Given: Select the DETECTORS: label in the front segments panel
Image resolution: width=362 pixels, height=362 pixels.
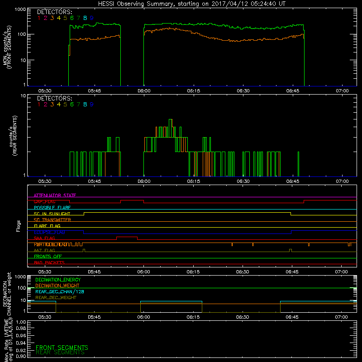Looking at the screenshot, I should 54,12.
